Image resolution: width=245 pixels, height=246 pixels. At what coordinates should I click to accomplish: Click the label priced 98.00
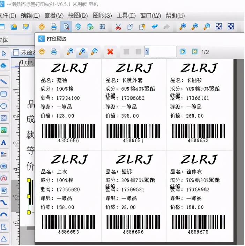134,196
